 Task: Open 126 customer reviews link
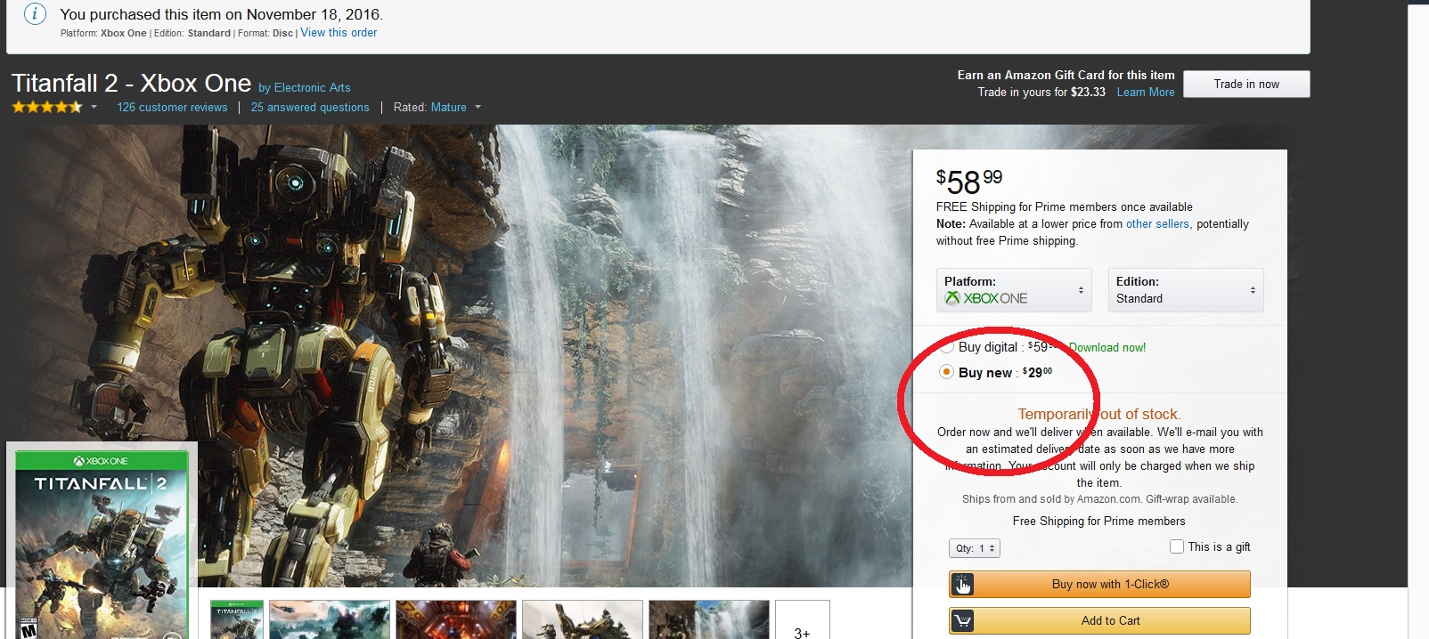tap(172, 107)
